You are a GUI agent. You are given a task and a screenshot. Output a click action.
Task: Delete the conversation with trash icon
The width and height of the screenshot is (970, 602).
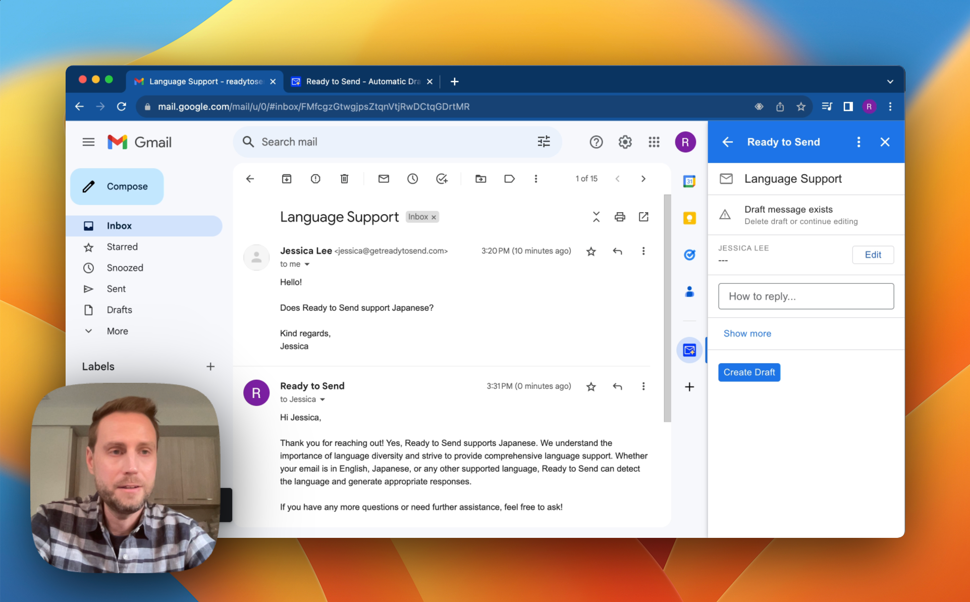click(344, 179)
